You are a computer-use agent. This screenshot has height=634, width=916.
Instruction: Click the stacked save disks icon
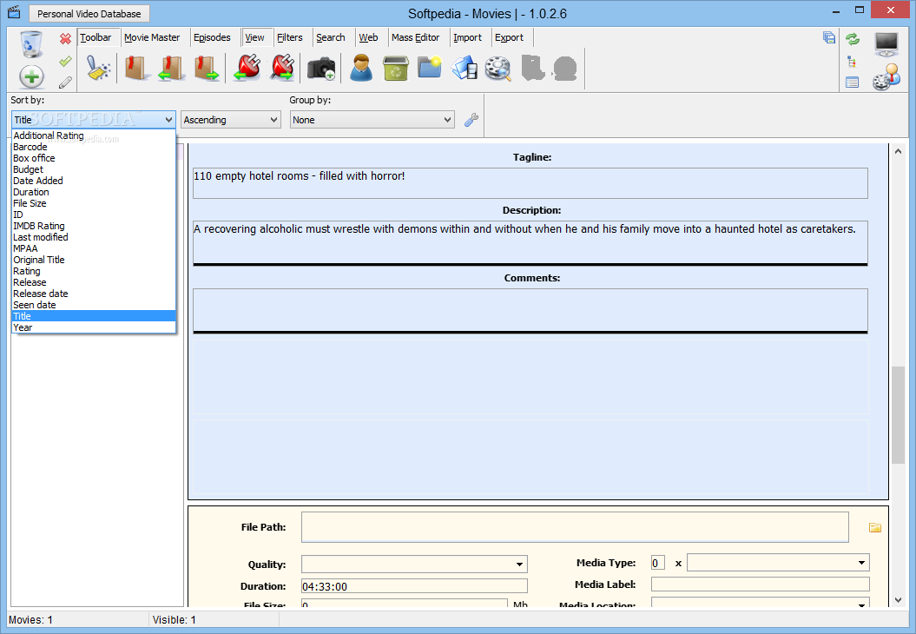(829, 37)
